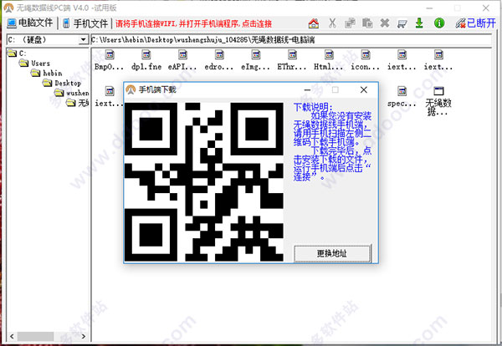The width and height of the screenshot is (502, 346).
Task: Click the home icon in toolbar
Action: (x=314, y=23)
